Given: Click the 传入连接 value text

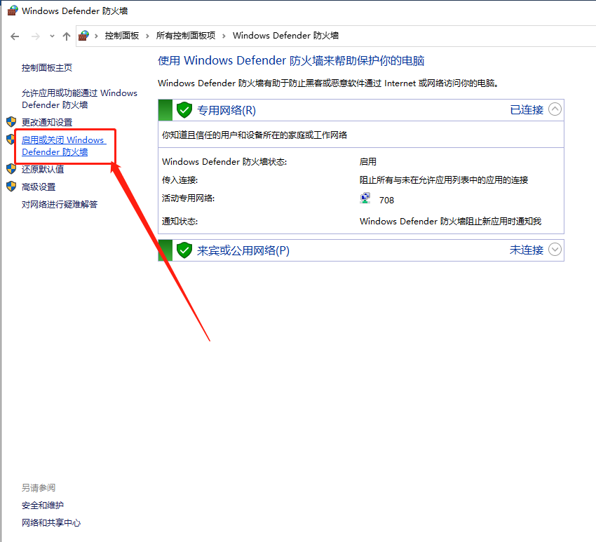Looking at the screenshot, I should 444,180.
